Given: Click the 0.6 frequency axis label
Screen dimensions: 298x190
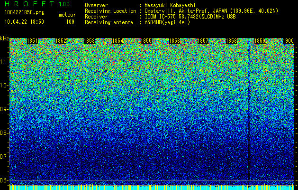Looking at the screenshot, I should [4, 180].
